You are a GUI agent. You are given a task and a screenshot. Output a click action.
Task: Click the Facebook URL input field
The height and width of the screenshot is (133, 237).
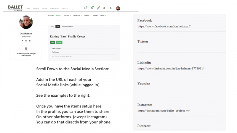point(182,27)
